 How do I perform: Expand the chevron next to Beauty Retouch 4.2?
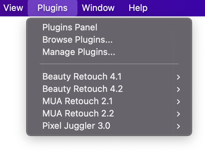178,89
